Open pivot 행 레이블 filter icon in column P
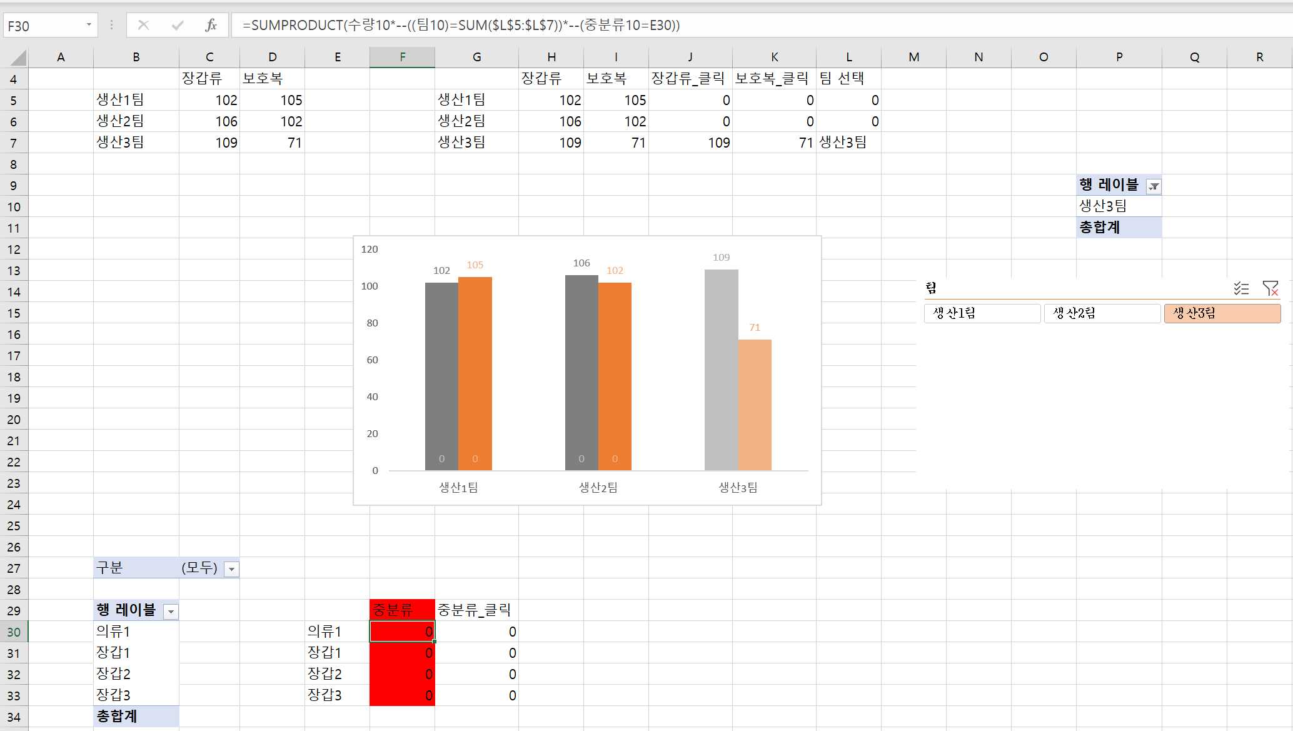Viewport: 1293px width, 731px height. pos(1154,186)
